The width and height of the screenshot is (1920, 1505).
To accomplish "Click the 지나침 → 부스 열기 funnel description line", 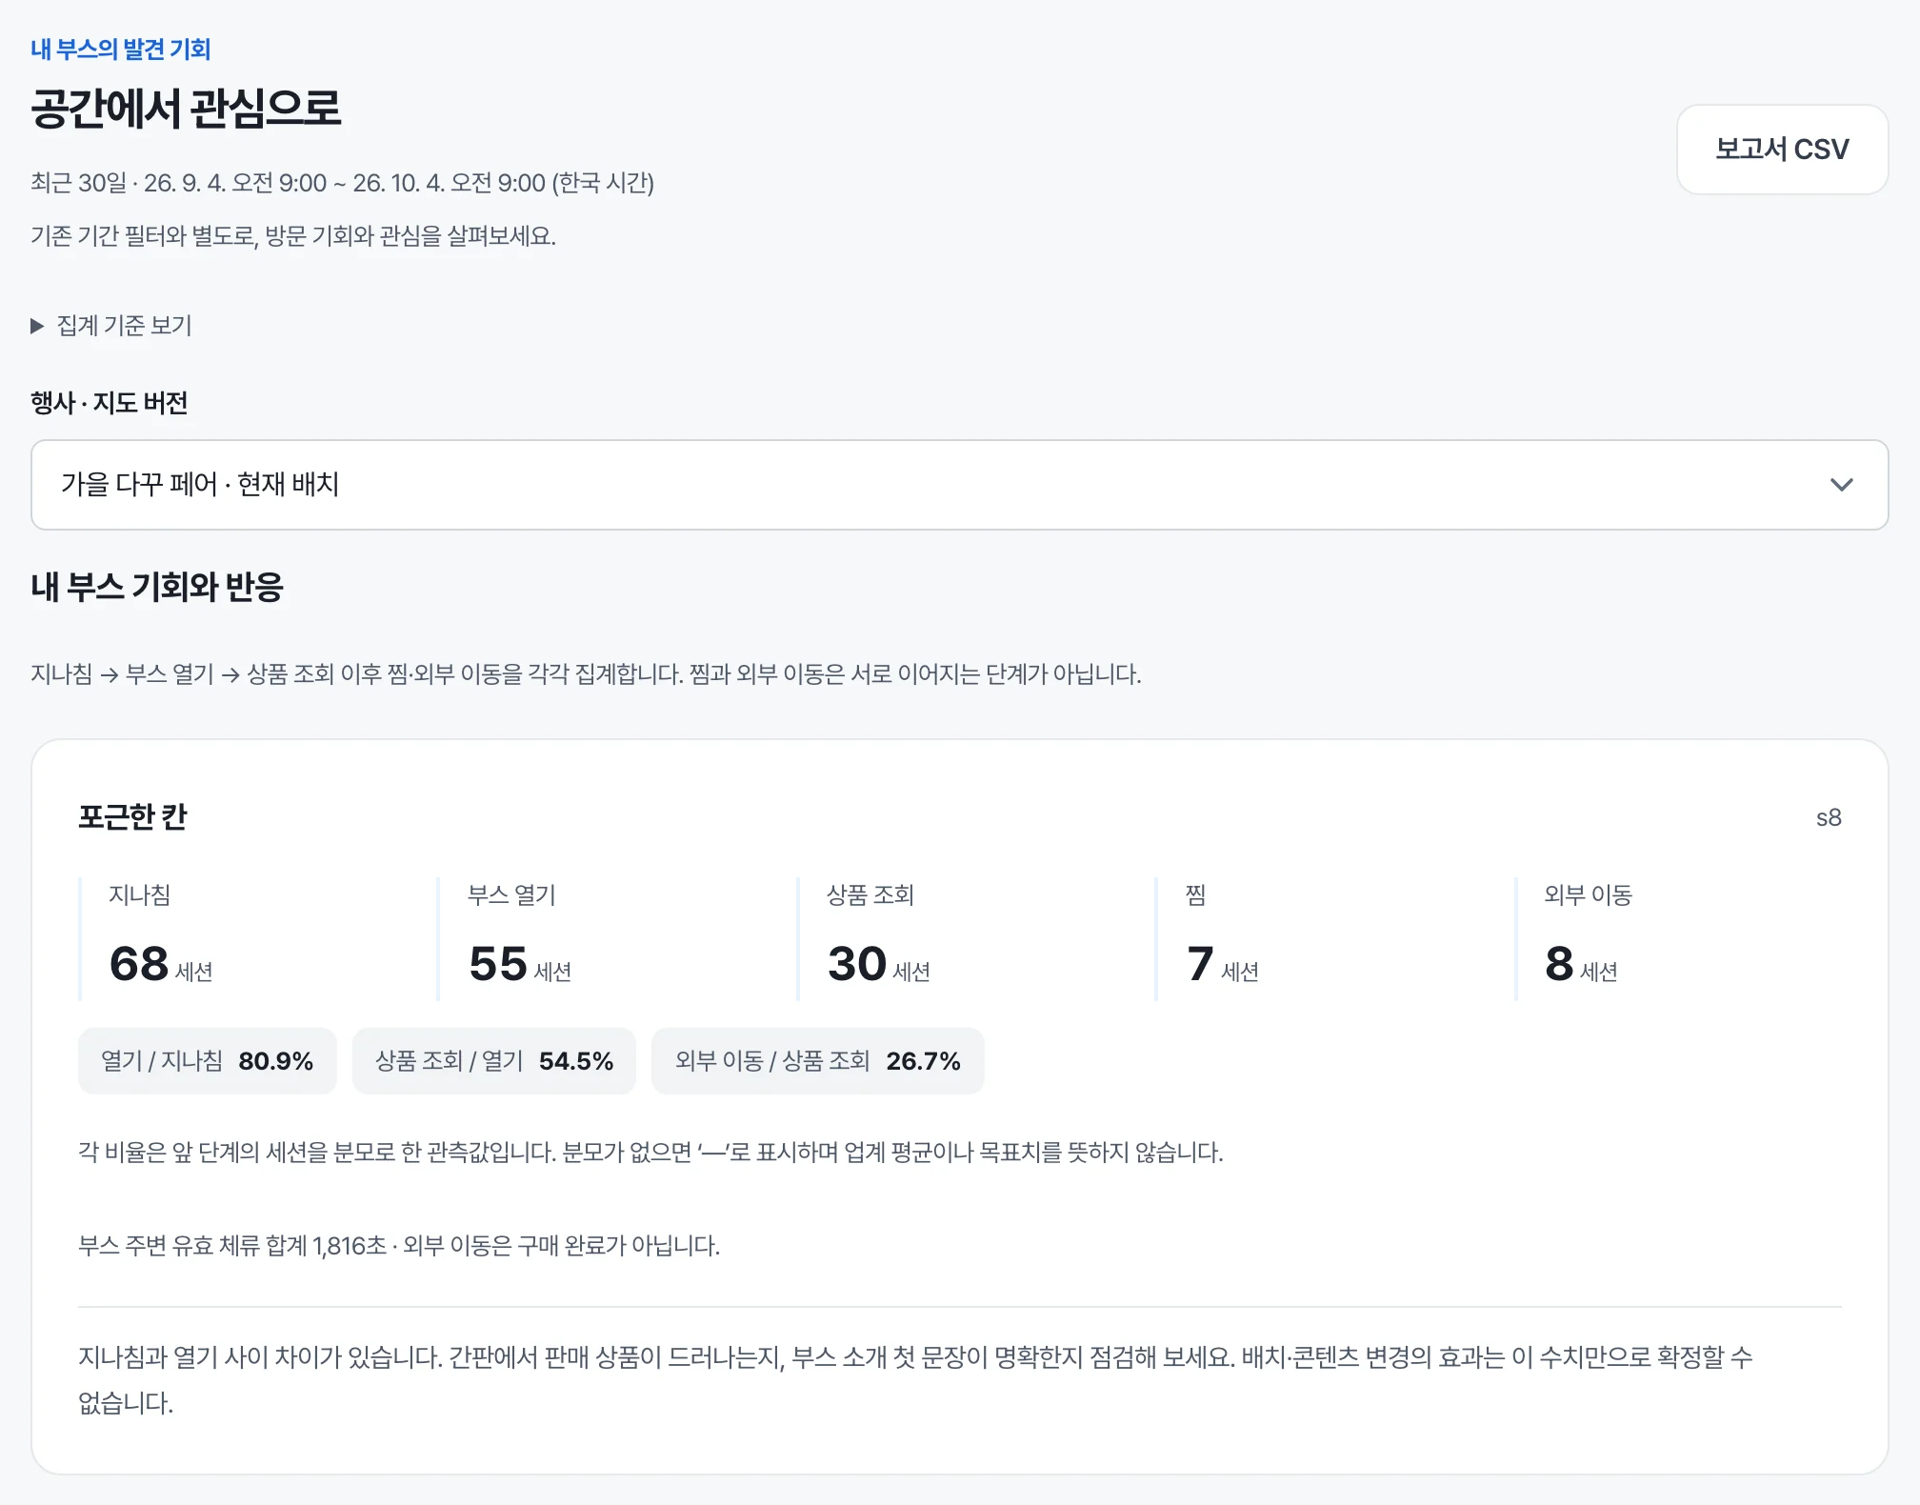I will [586, 674].
